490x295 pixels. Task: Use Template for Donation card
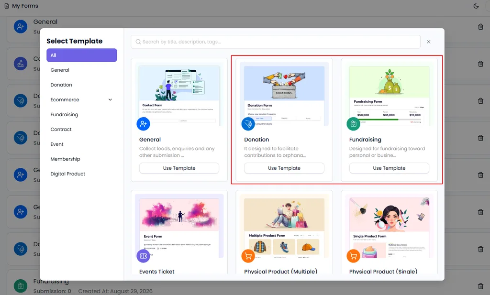pos(284,168)
